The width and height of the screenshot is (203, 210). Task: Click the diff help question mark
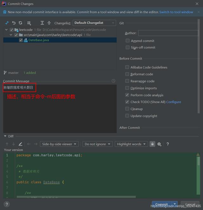(x=168, y=144)
